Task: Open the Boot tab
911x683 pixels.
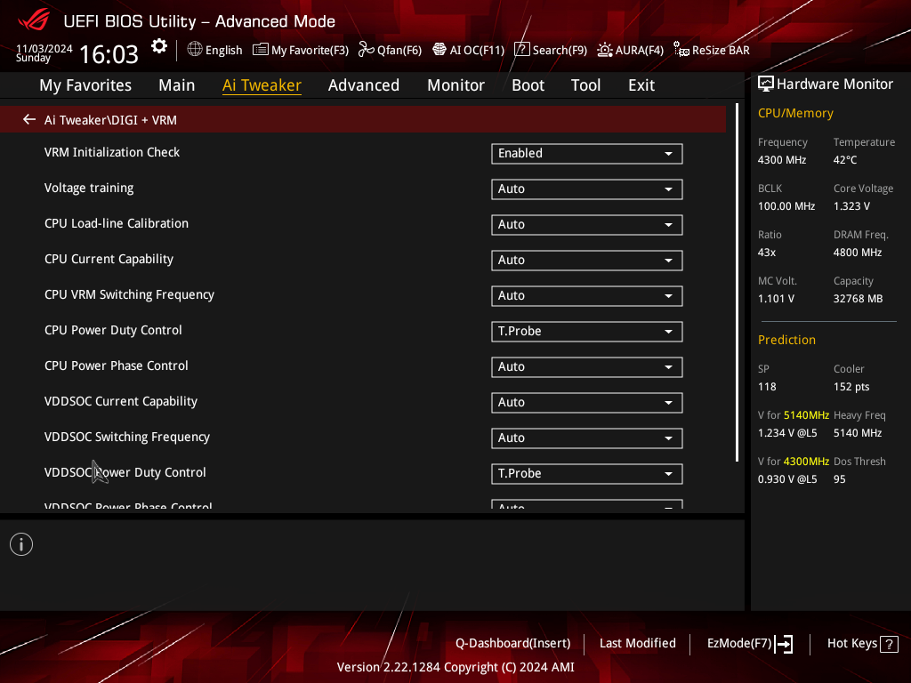Action: [528, 85]
